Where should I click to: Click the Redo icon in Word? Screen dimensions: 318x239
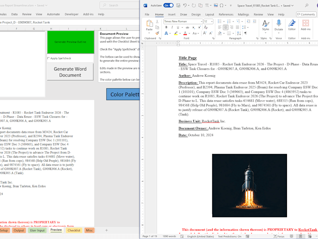194,6
